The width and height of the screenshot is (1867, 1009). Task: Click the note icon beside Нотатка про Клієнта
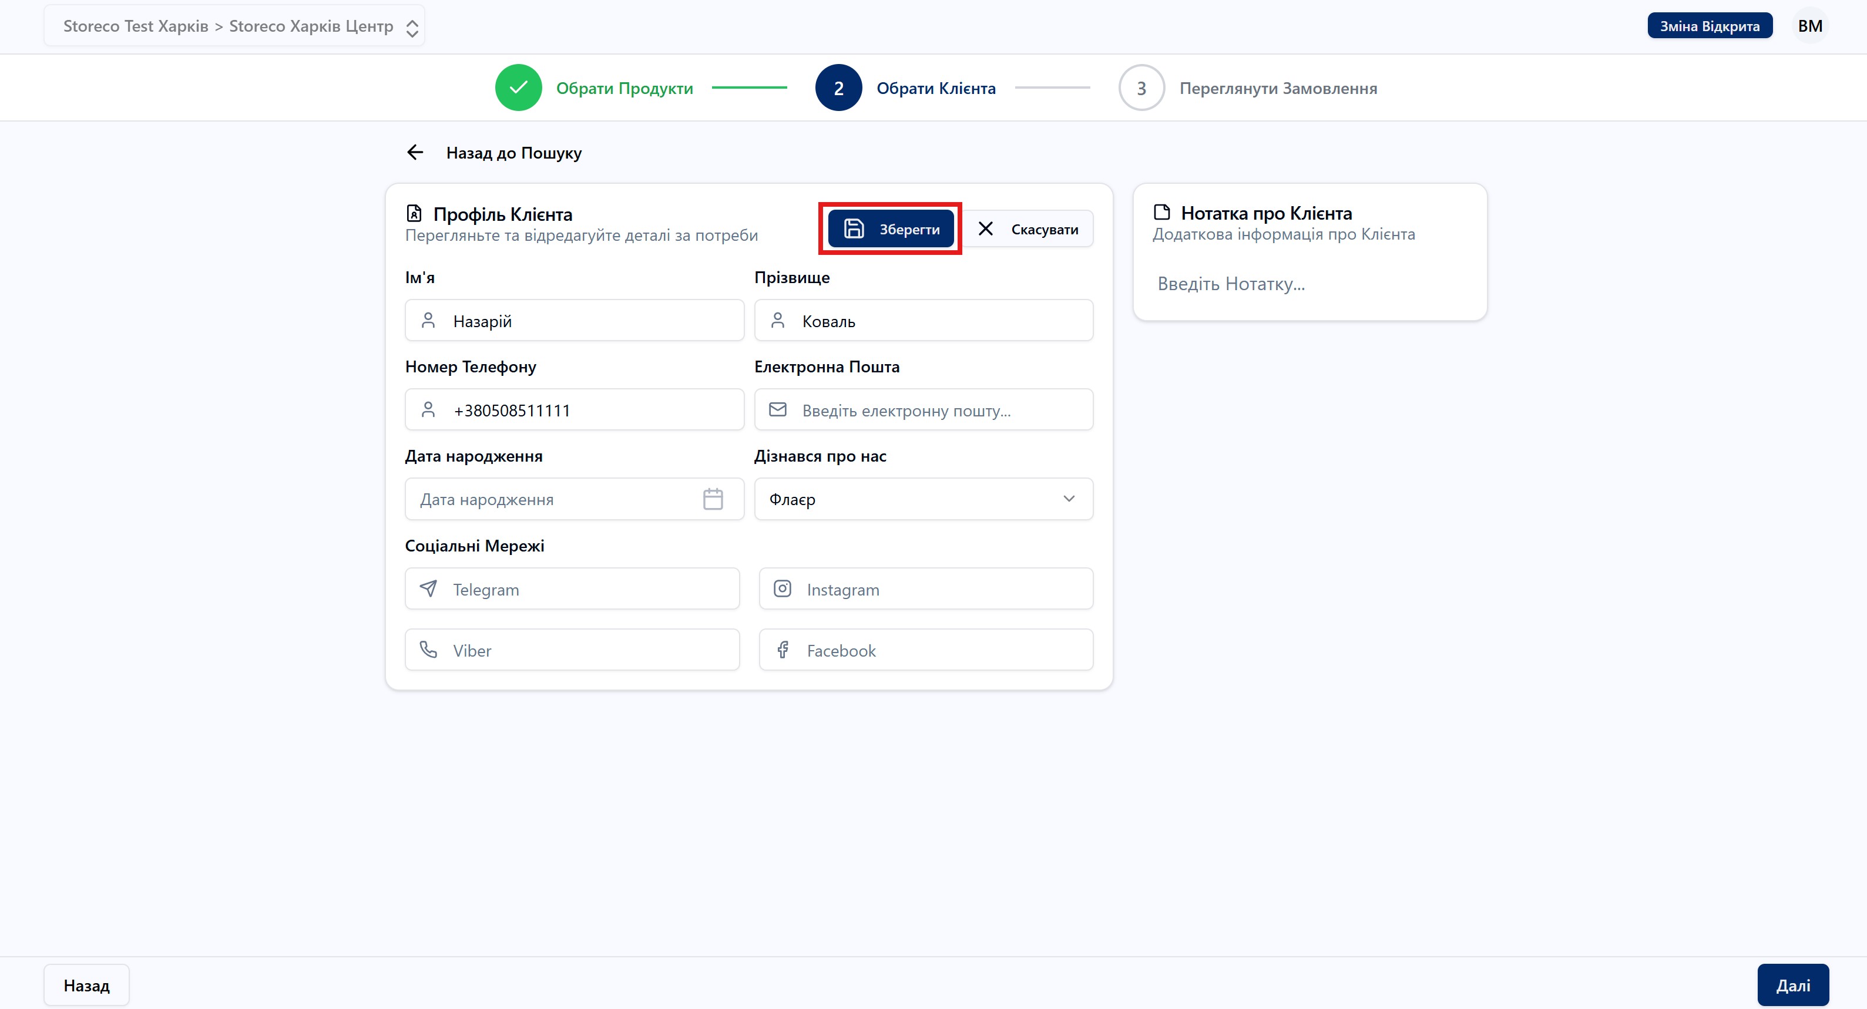(1162, 212)
